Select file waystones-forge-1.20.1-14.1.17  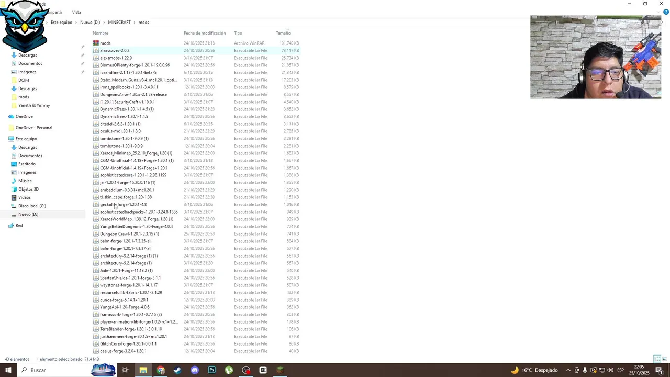(129, 285)
